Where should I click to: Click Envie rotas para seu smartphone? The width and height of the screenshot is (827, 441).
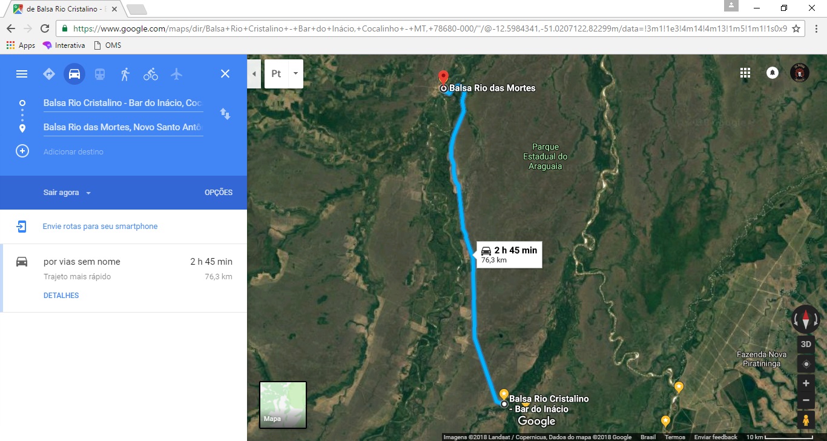pyautogui.click(x=100, y=227)
